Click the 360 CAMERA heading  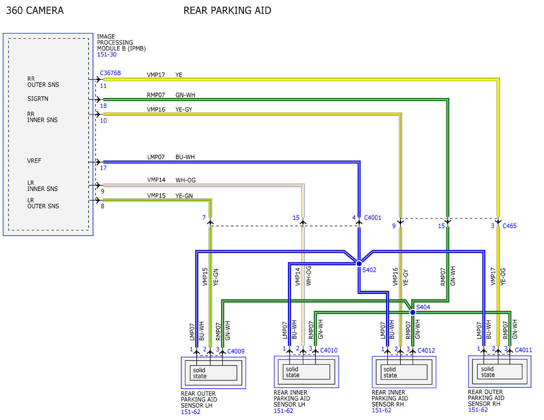pyautogui.click(x=35, y=10)
